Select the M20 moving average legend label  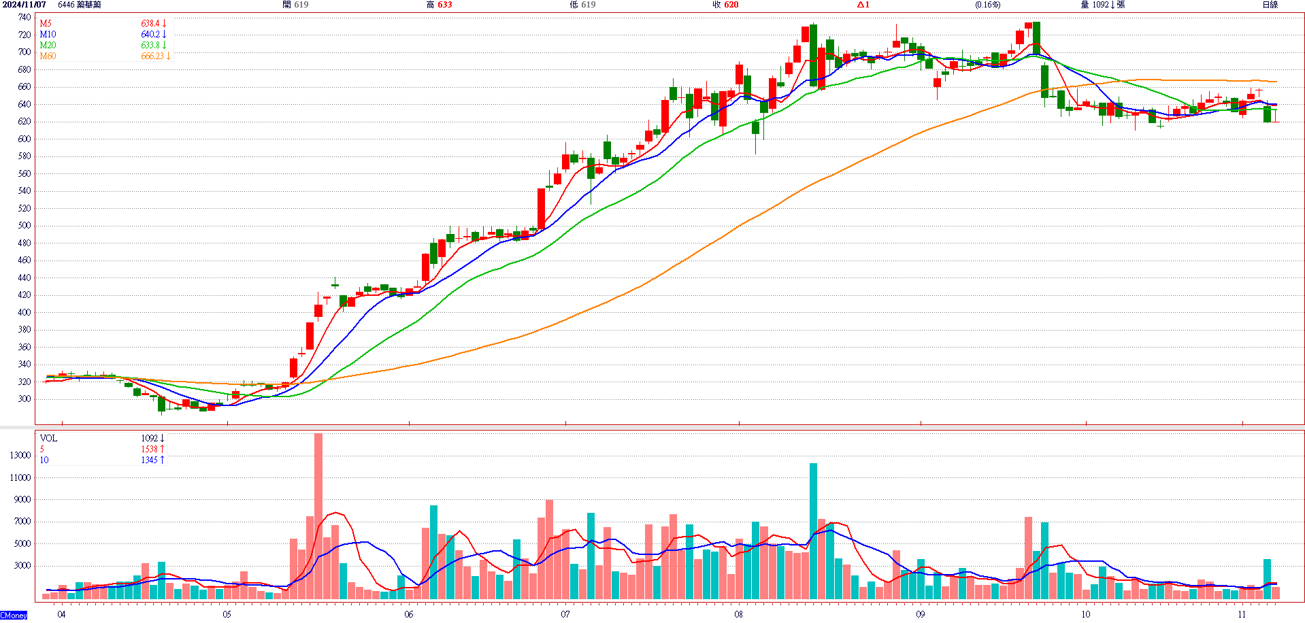(48, 45)
